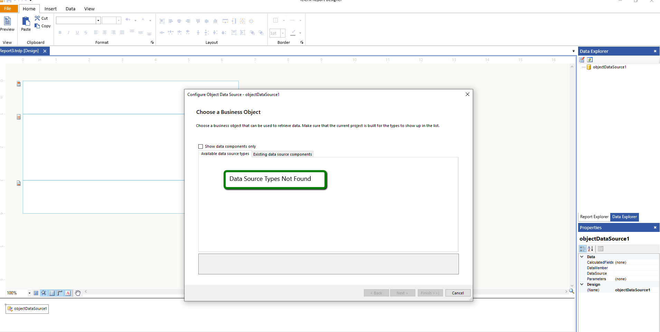Image resolution: width=660 pixels, height=332 pixels.
Task: Apply bold formatting in Format group
Action: pos(60,32)
